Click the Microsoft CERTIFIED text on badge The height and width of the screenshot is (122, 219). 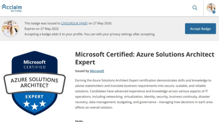(x=34, y=64)
